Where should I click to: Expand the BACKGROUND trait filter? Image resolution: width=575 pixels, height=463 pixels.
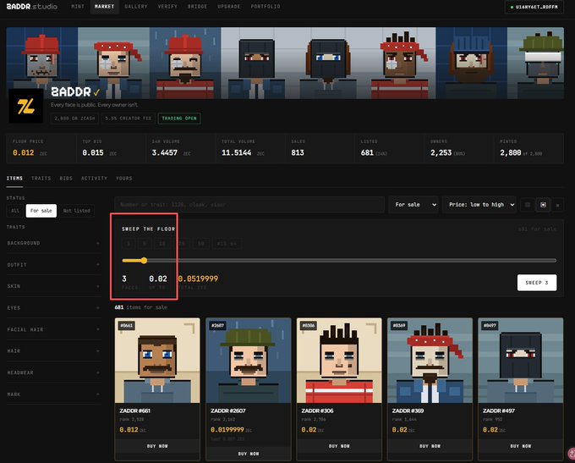pyautogui.click(x=53, y=243)
